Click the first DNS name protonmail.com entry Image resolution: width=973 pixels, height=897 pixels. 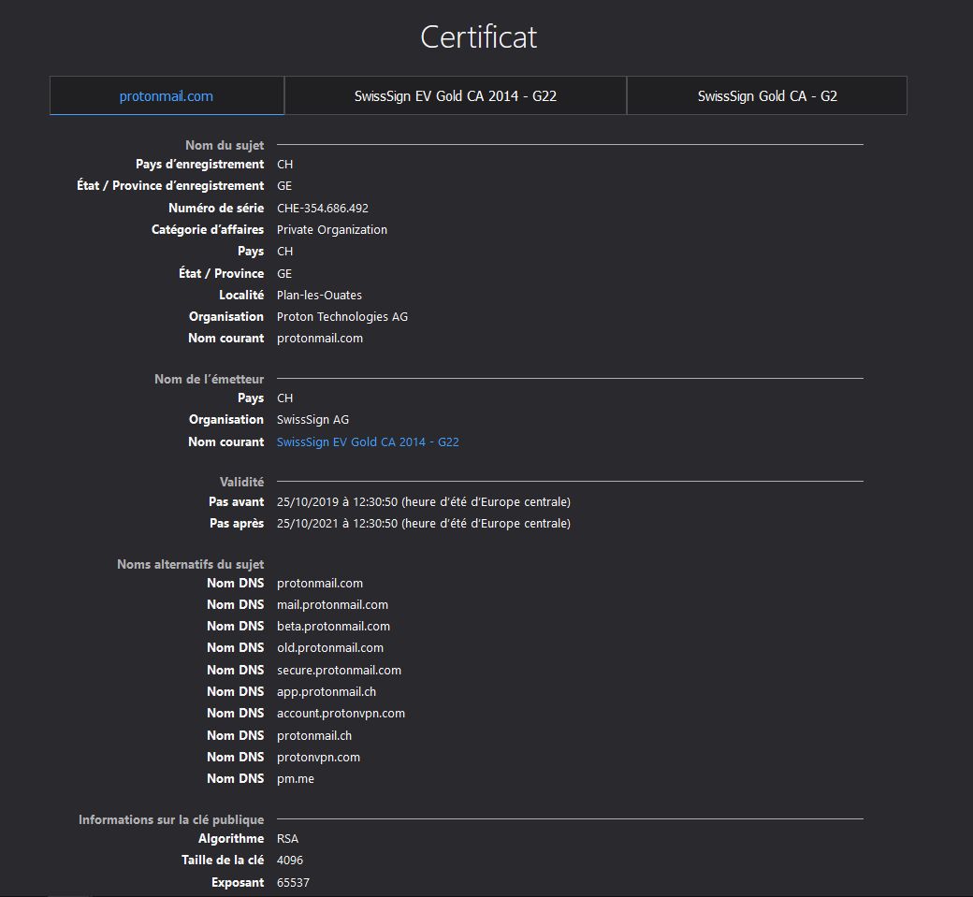tap(320, 584)
